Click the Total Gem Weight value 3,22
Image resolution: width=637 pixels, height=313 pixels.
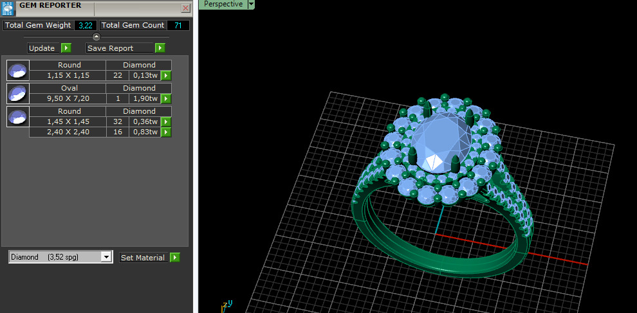click(x=86, y=25)
